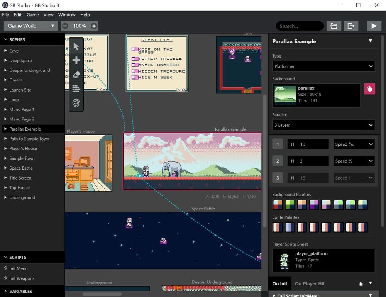Open the script tabs dropdown arrow

pyautogui.click(x=371, y=283)
